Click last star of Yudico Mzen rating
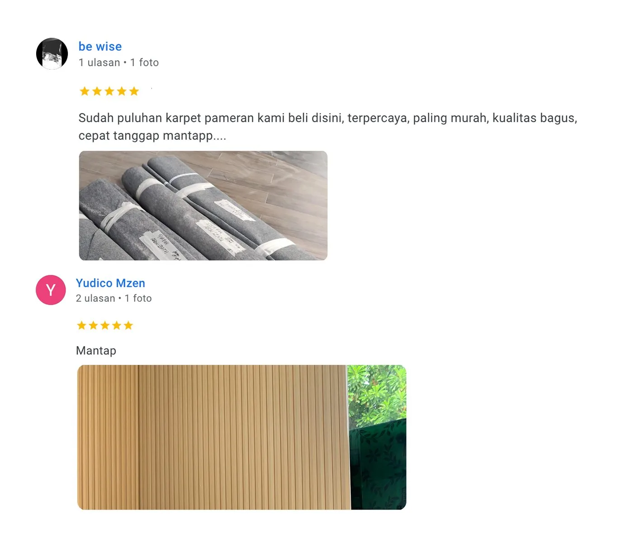This screenshot has width=624, height=542. coord(128,325)
